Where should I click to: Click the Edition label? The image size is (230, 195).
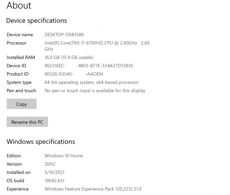[x=14, y=156]
